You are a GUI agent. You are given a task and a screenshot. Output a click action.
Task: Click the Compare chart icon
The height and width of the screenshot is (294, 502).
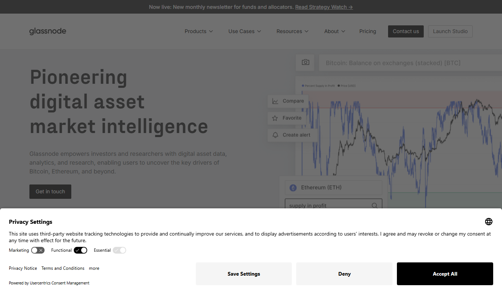(275, 101)
